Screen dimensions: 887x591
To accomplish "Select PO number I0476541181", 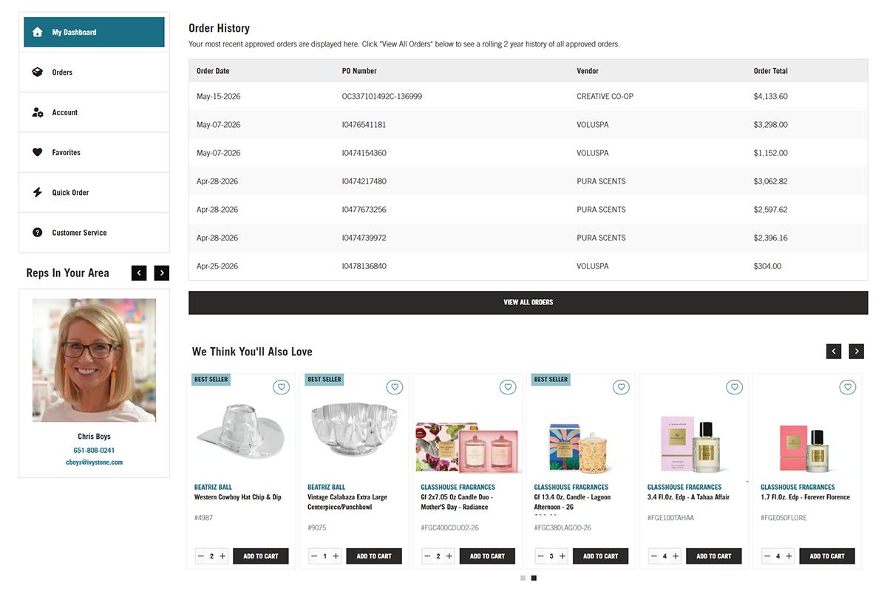I will coord(364,125).
